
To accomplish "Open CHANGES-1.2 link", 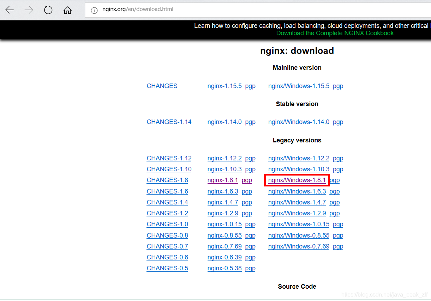I will [167, 213].
